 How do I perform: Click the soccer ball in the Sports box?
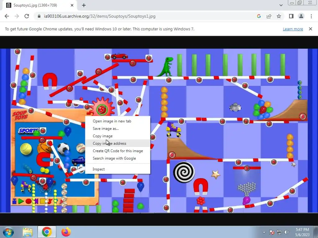click(x=63, y=149)
